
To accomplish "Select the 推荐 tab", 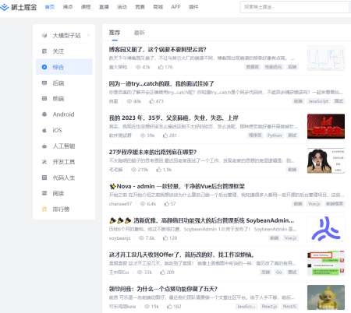I will (x=115, y=33).
